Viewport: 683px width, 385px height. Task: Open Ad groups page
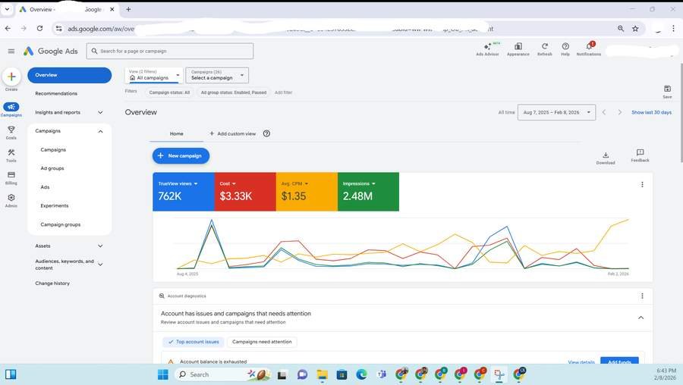(x=52, y=168)
